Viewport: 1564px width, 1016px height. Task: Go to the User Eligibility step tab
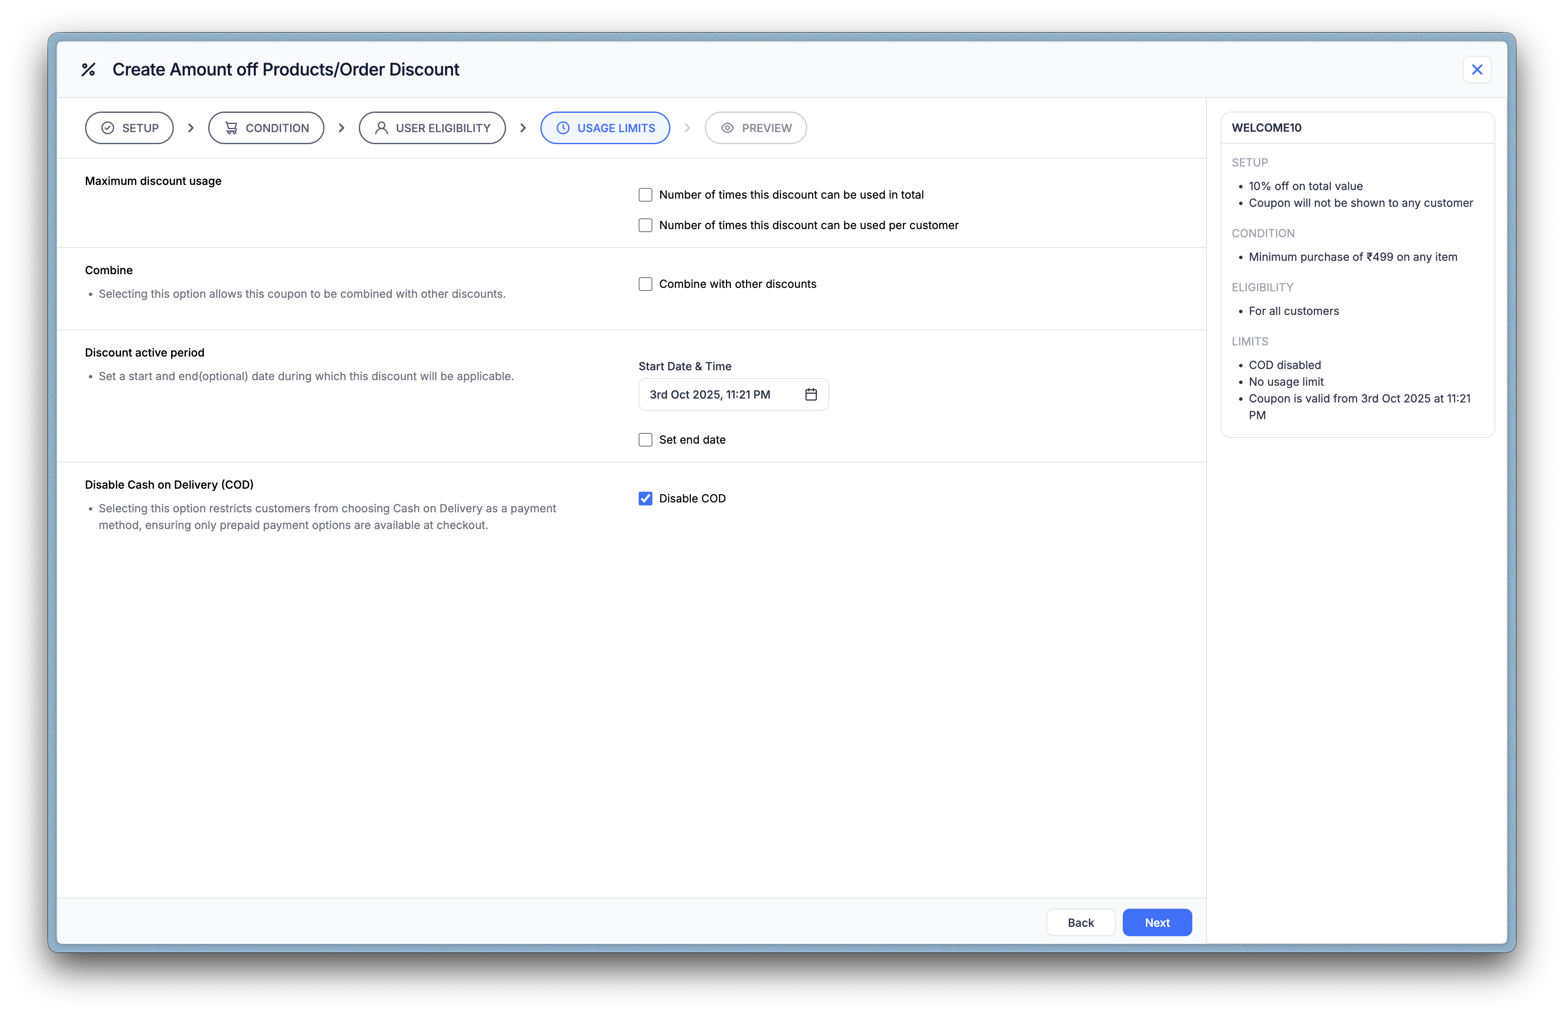click(x=432, y=128)
